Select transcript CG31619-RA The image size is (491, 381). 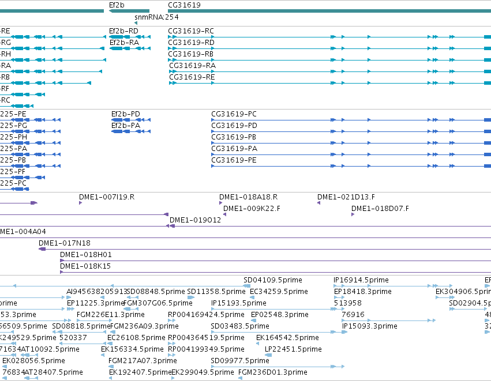pos(193,66)
